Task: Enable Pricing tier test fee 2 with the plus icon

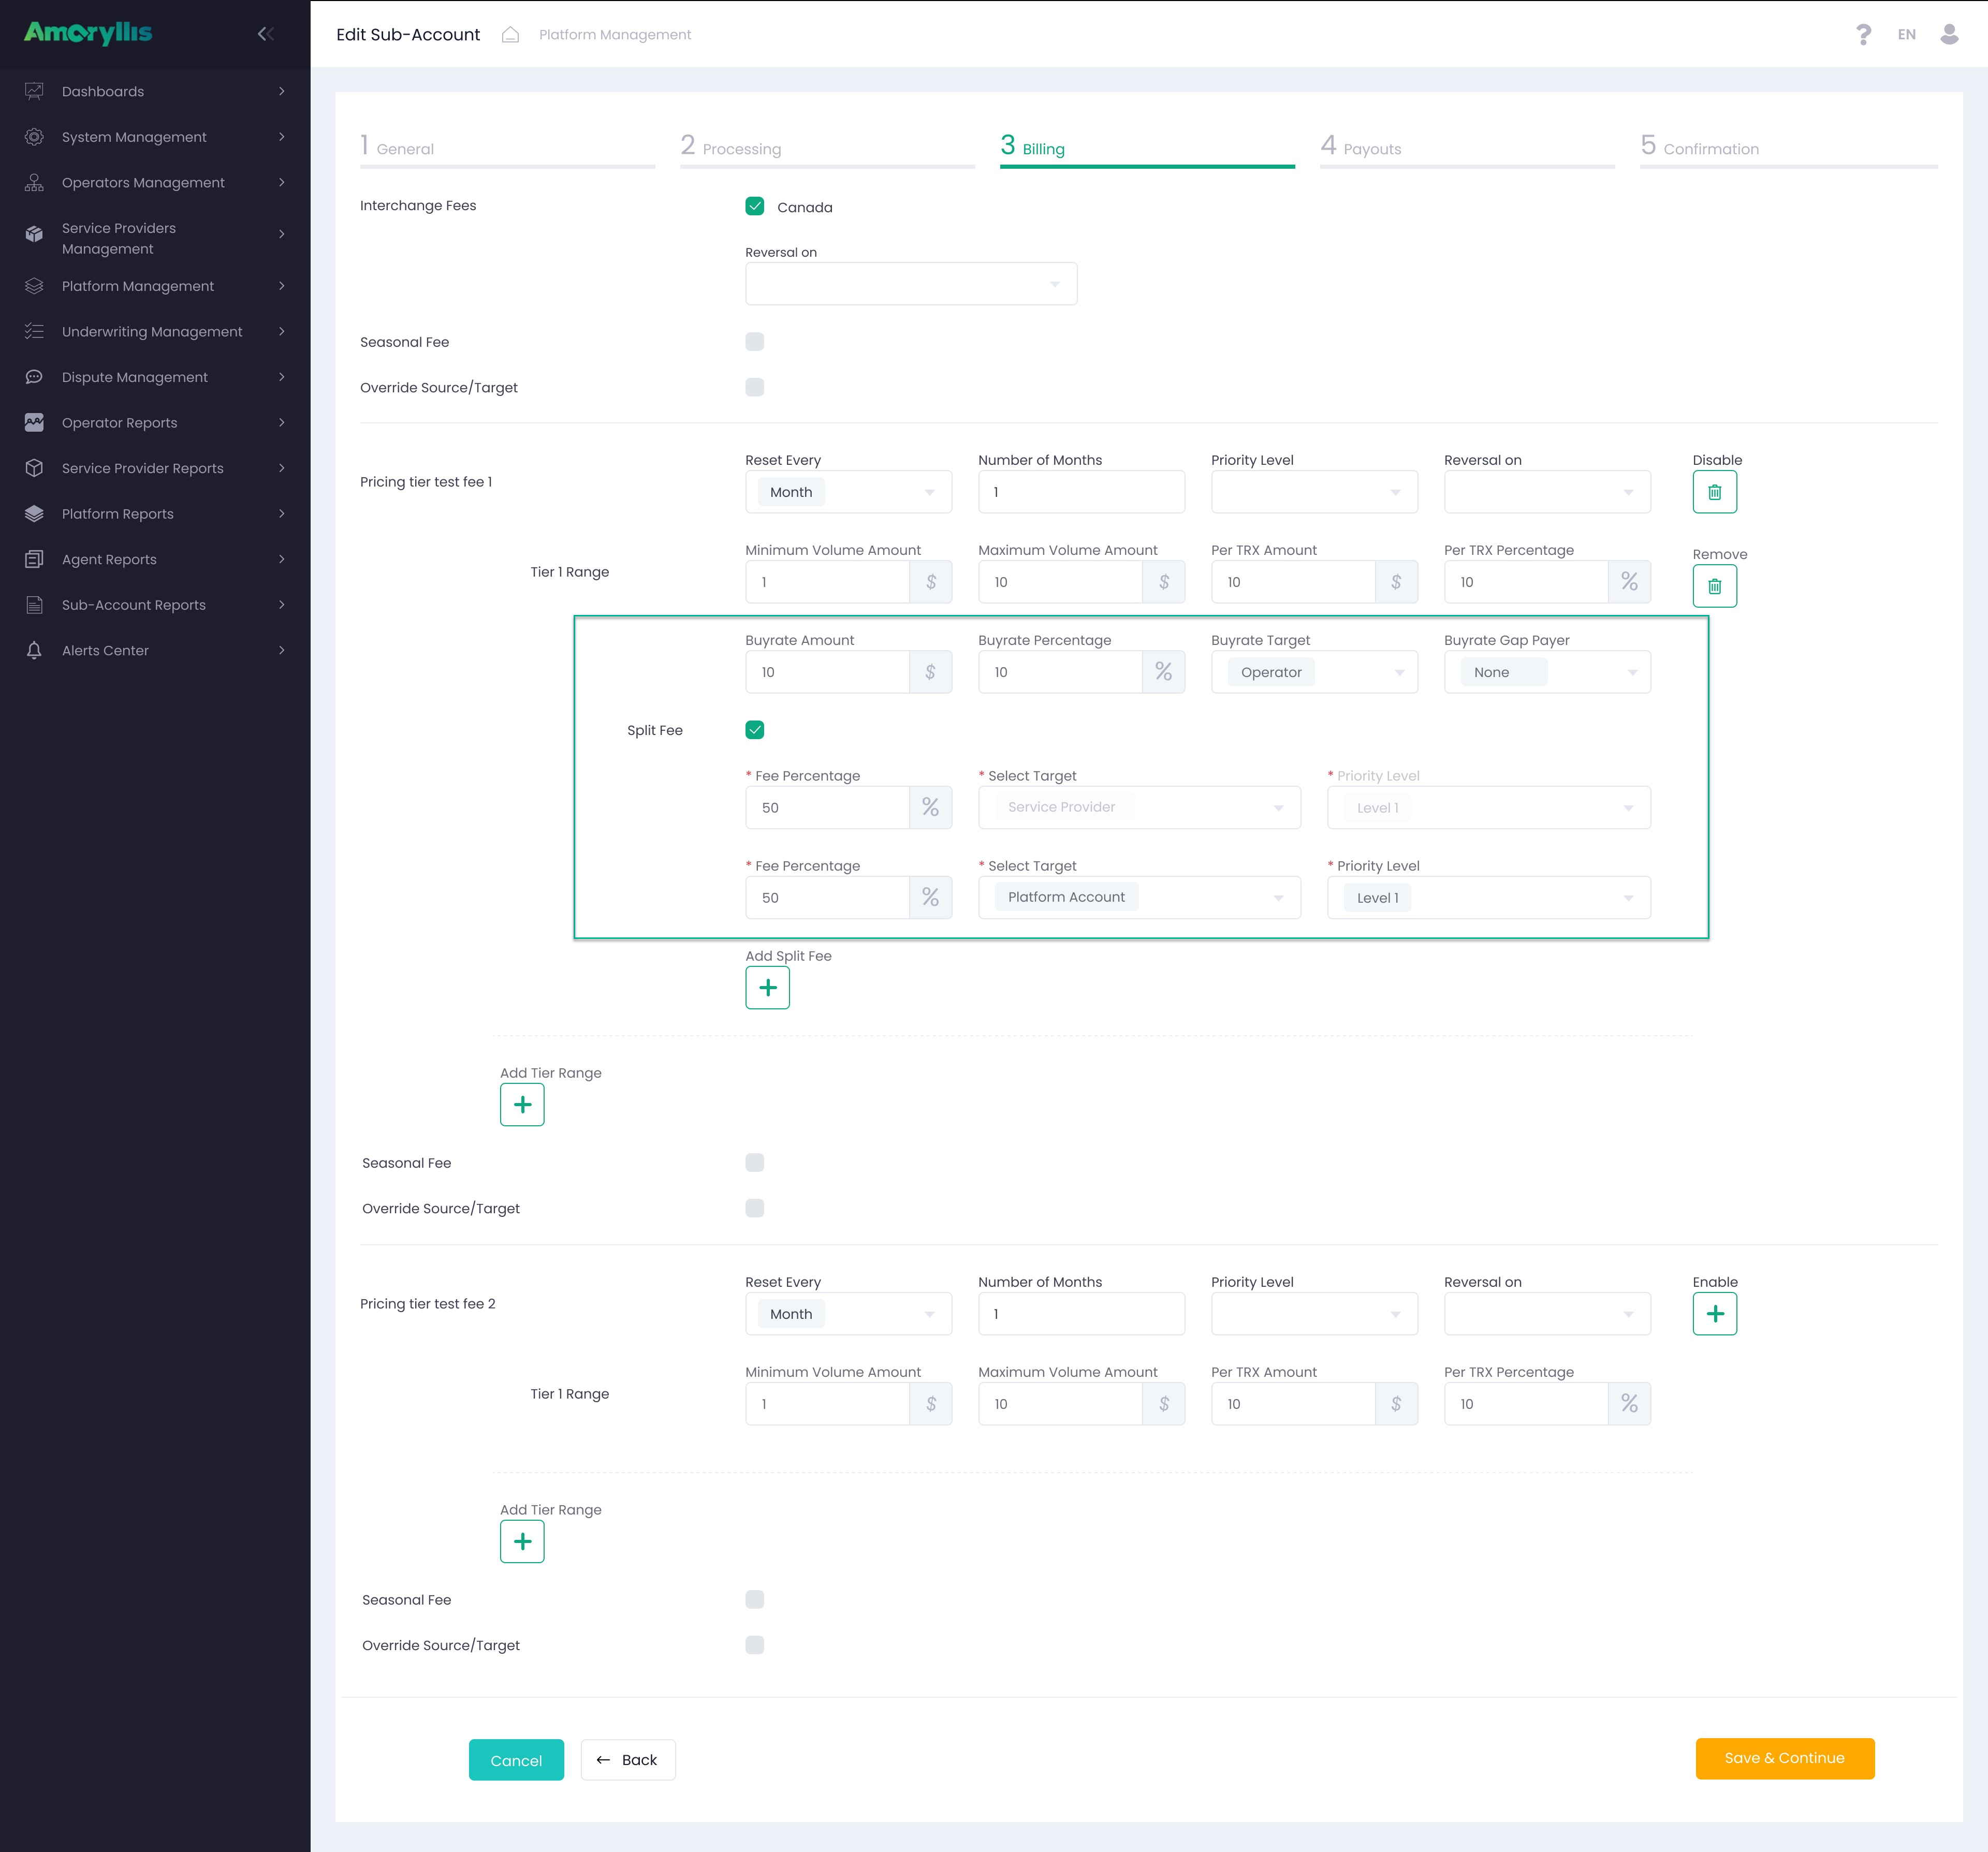Action: point(1714,1314)
